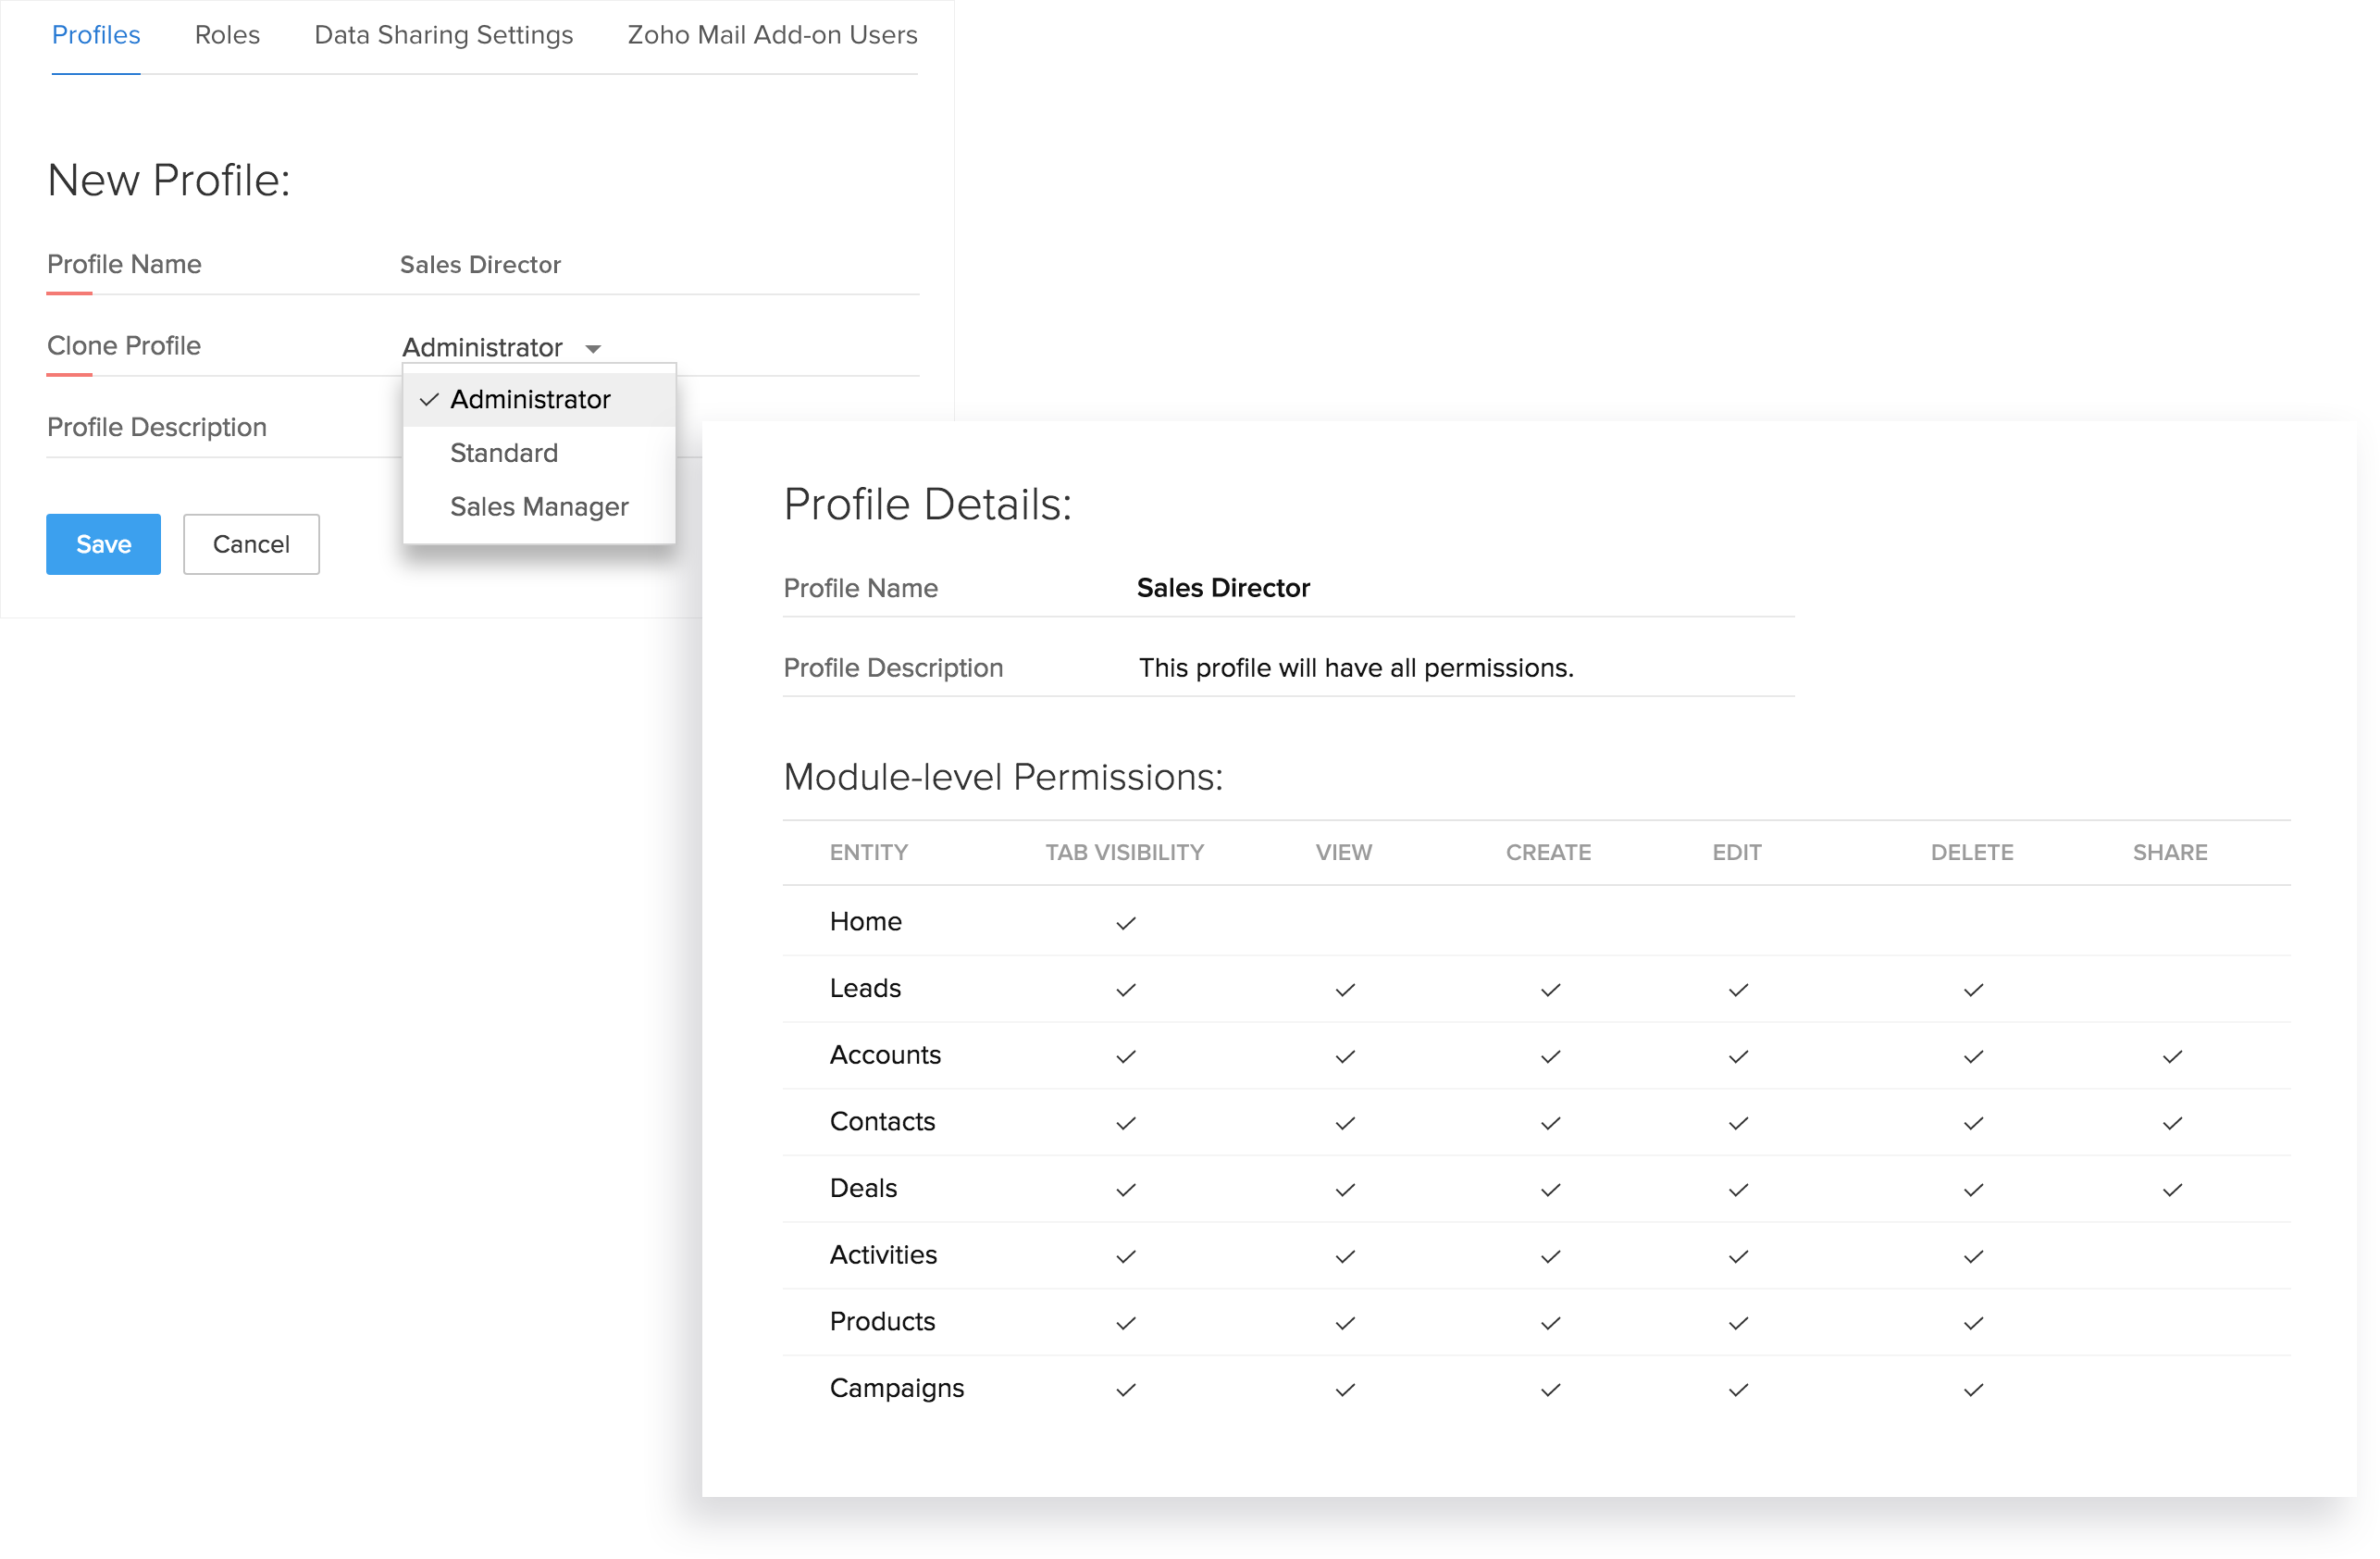Toggle Contacts create permission checkmark
2380x1559 pixels.
(1550, 1123)
